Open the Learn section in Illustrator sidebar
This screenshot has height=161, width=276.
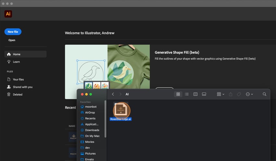click(16, 62)
